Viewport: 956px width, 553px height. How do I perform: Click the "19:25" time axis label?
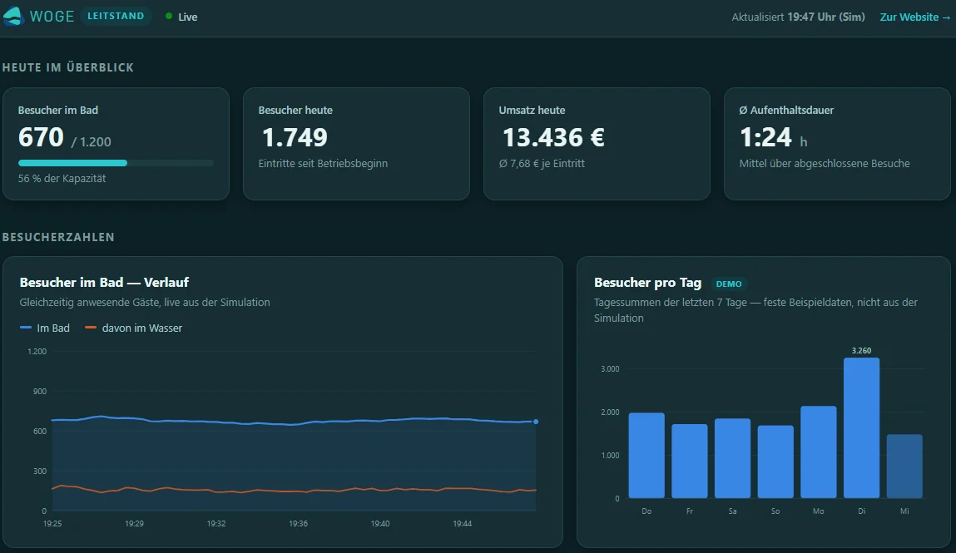point(52,524)
